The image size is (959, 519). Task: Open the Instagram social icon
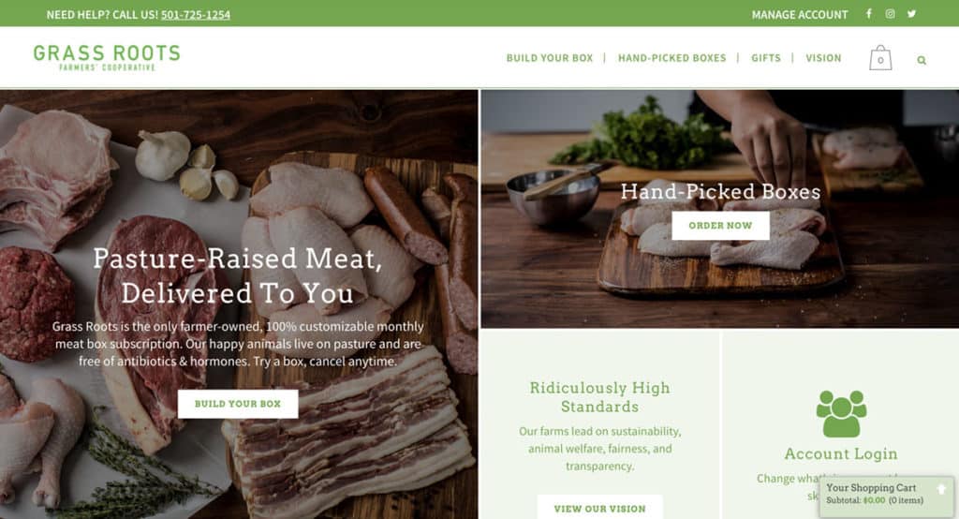[x=890, y=13]
